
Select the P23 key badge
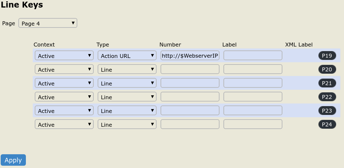tap(327, 111)
